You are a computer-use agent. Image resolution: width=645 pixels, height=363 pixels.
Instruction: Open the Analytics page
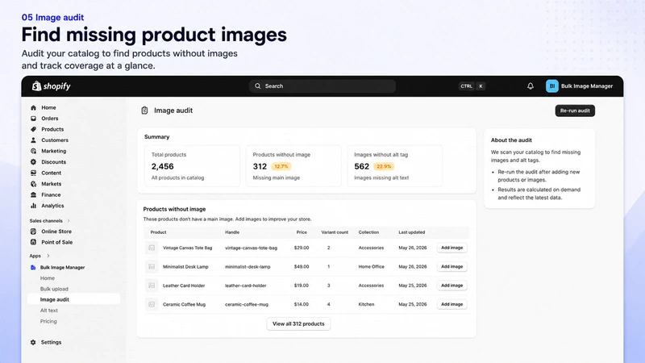pyautogui.click(x=52, y=206)
